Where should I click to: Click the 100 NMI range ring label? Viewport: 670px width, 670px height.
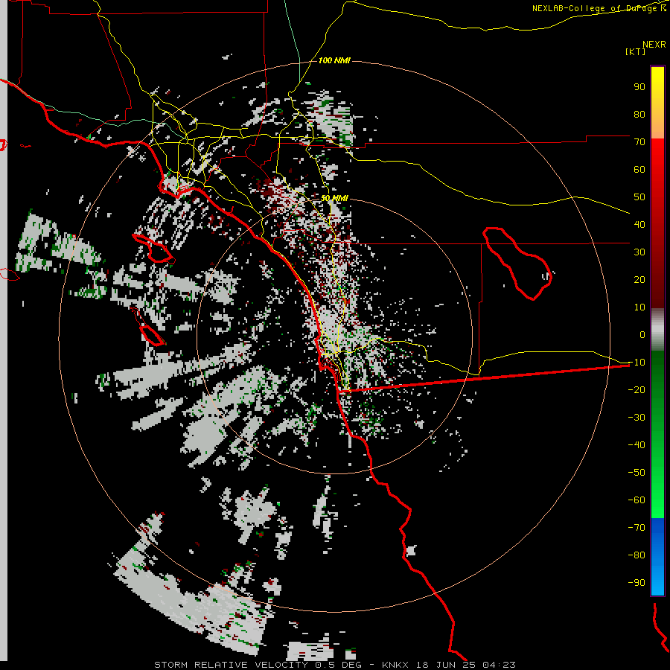(x=334, y=61)
